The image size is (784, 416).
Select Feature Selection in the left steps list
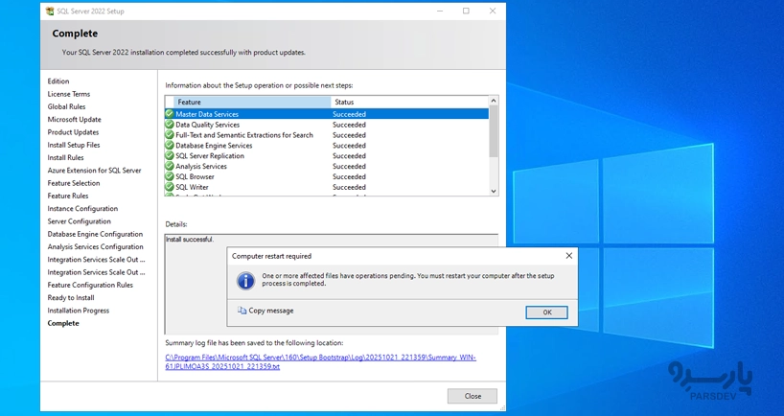point(74,183)
